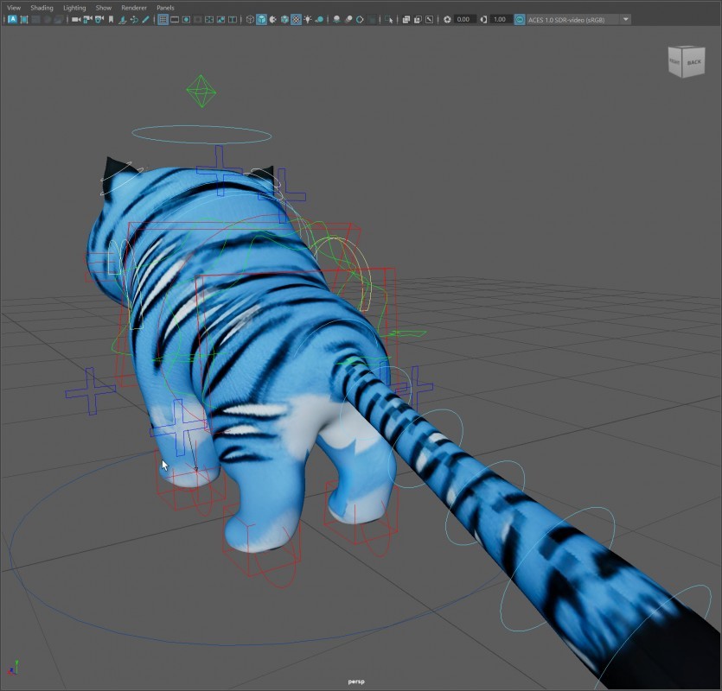Click the Isolate Select icon

click(x=390, y=19)
